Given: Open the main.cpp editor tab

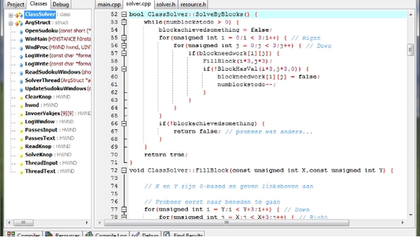Looking at the screenshot, I should pos(108,5).
